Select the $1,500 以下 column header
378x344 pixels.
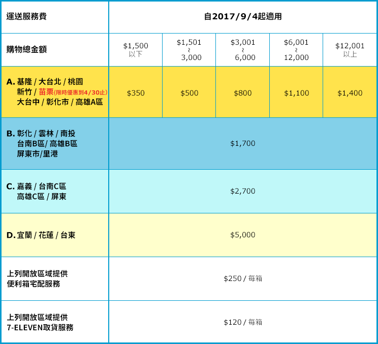[x=136, y=50]
